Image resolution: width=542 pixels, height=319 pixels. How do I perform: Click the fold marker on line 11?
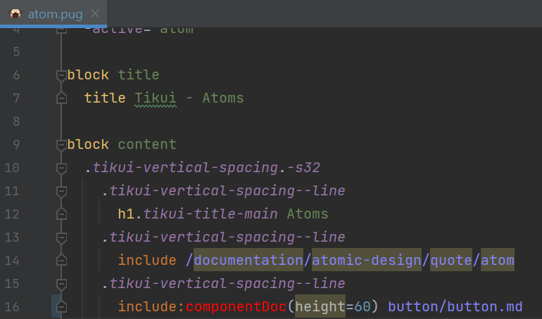click(62, 190)
